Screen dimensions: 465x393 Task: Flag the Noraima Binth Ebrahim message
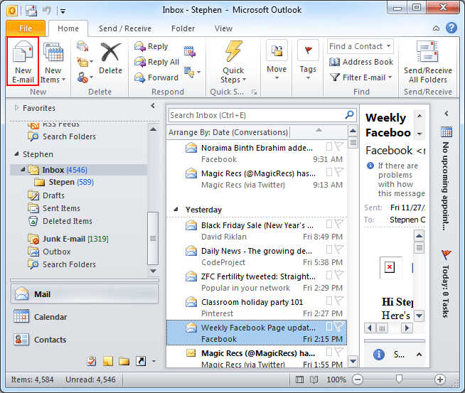coord(338,146)
